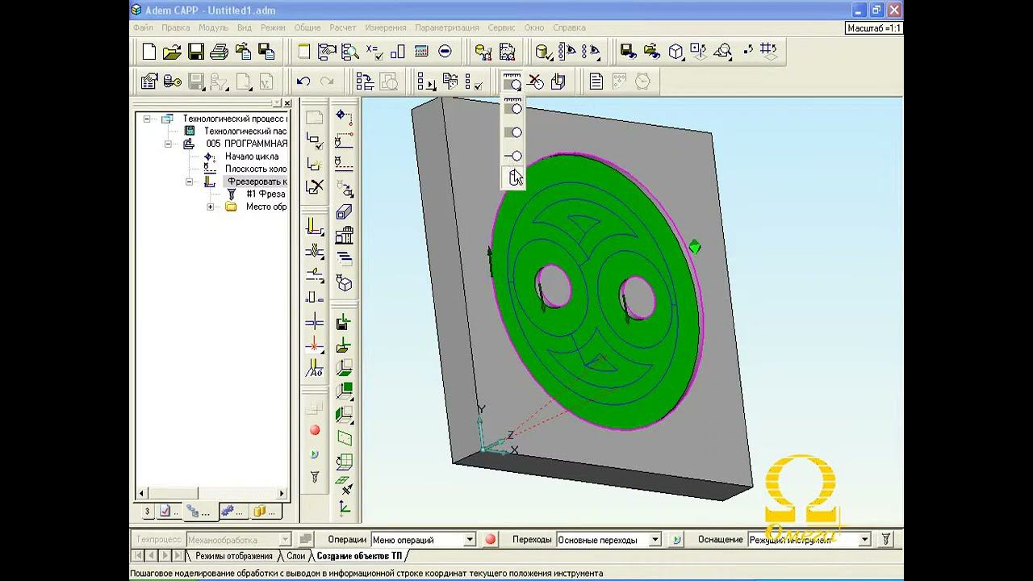The image size is (1033, 581).
Task: Click the text document icon in second toolbar
Action: [596, 82]
